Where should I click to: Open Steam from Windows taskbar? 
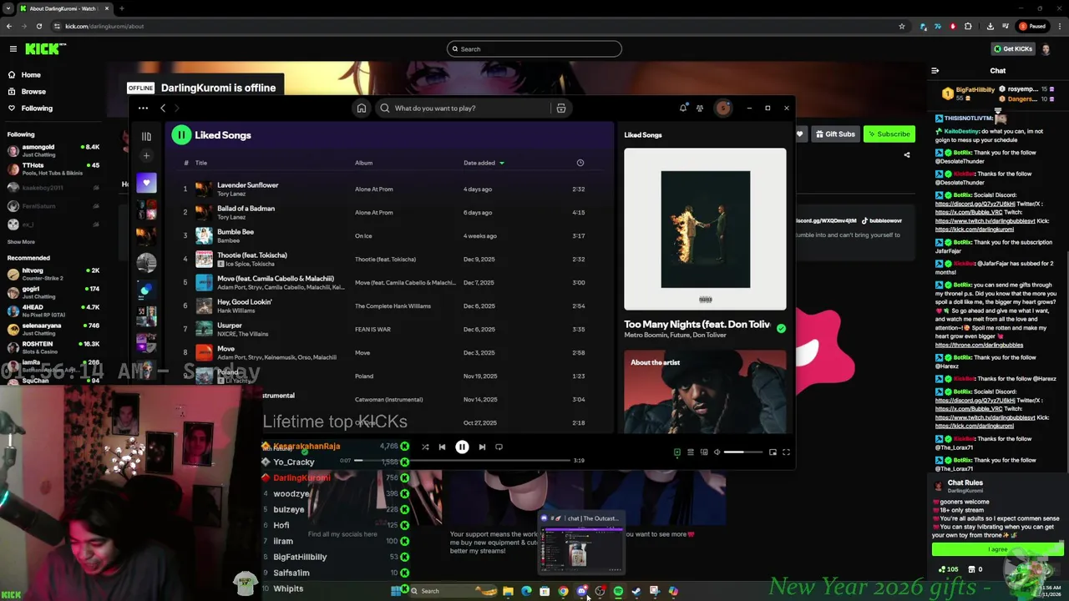tap(636, 591)
